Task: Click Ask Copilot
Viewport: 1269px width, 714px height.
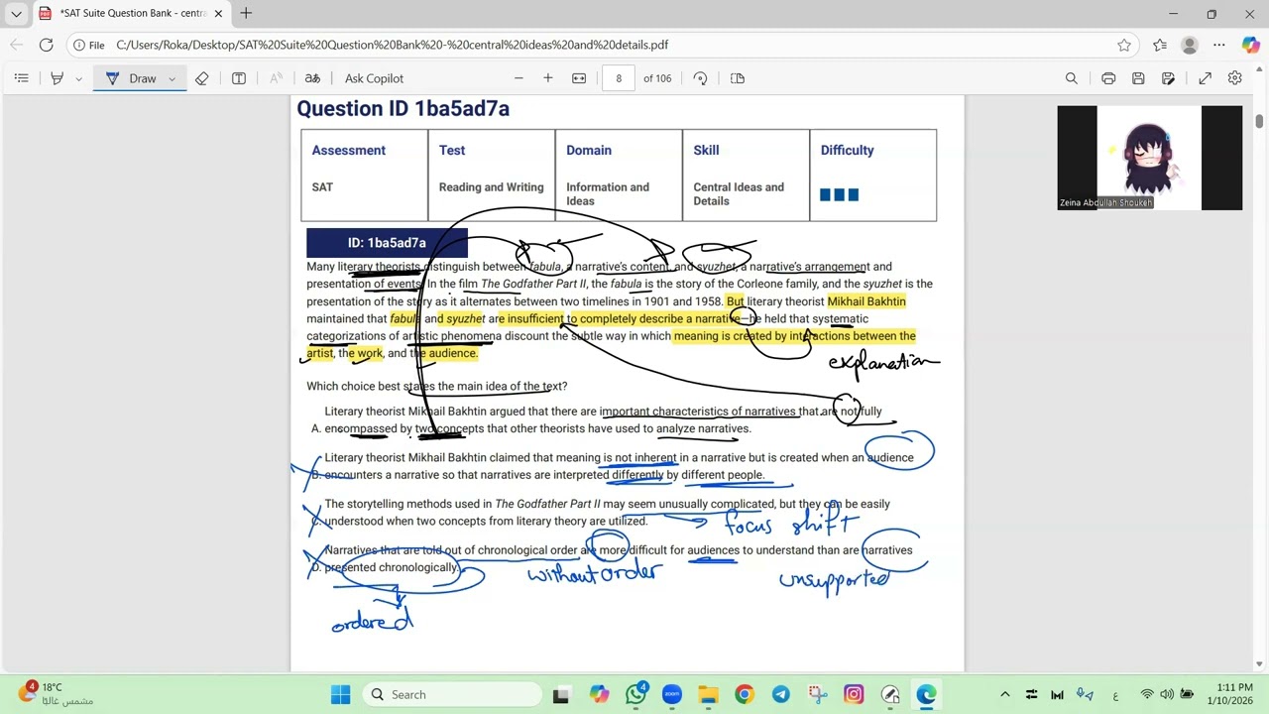Action: [374, 78]
